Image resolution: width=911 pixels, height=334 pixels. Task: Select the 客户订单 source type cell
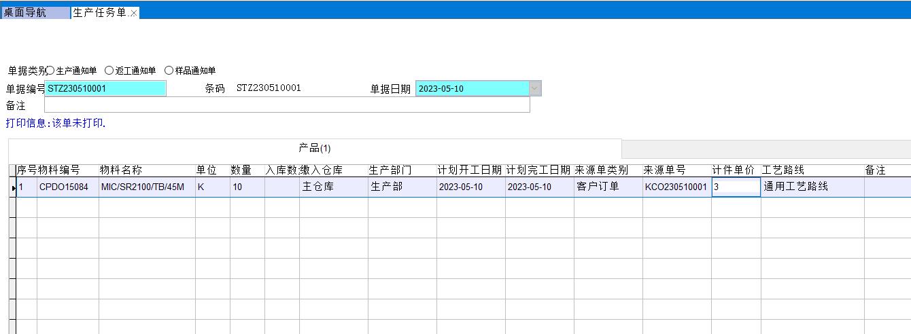[607, 187]
